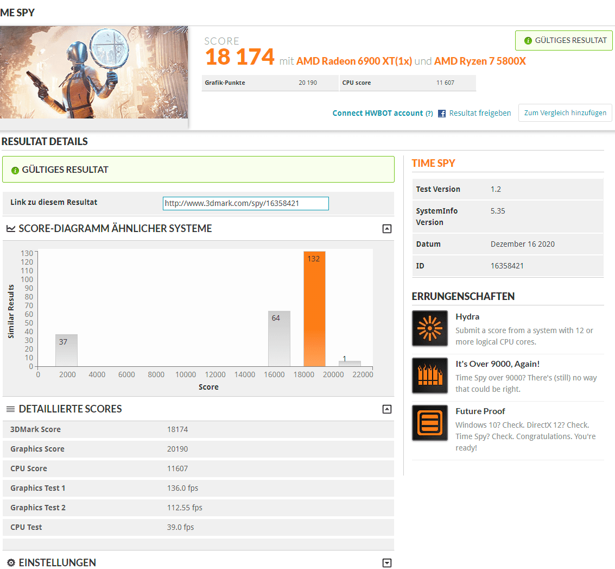Click the CPU Test value 39.0 fps

click(180, 527)
